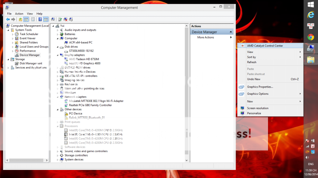Select AMD Radeon HD 8750M device
318x178 pixels.
84,59
